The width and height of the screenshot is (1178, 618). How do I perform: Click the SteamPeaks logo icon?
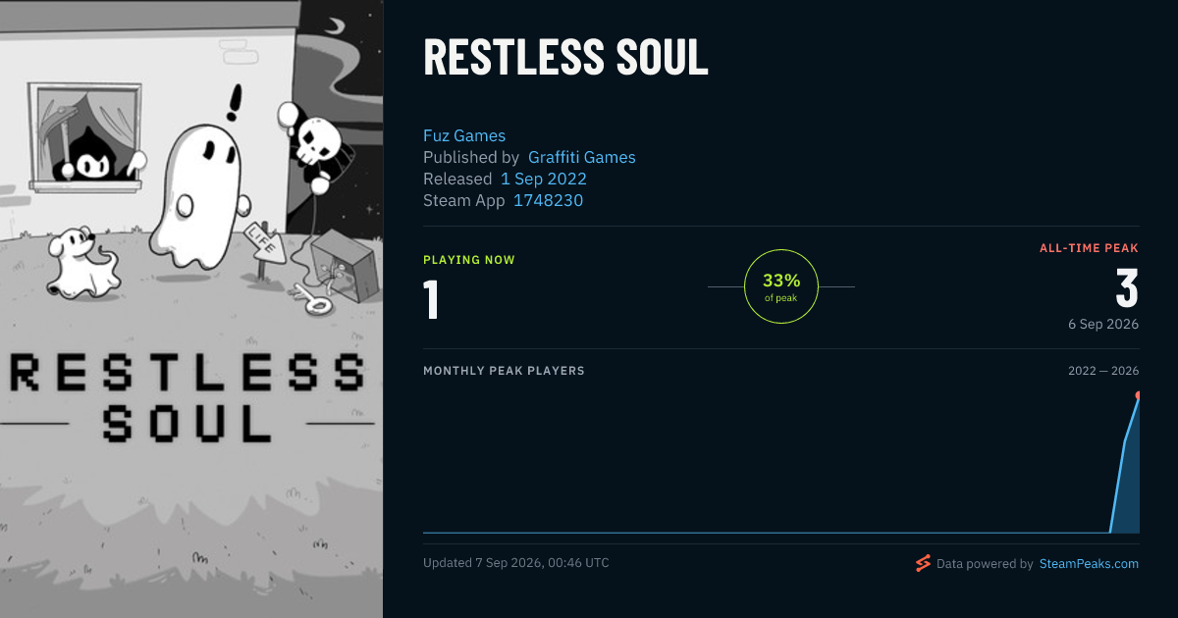(x=922, y=563)
